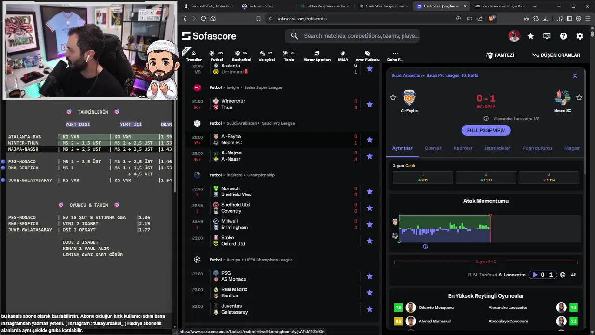Viewport: 595px width, 335px height.
Task: Open the Saudi Pro League, 10. Hafta link
Action: (452, 75)
